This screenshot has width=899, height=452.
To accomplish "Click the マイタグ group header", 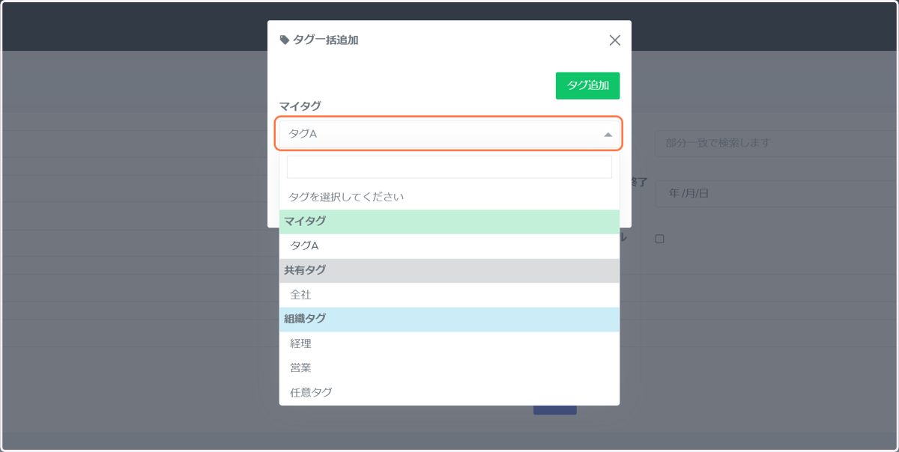I will point(449,222).
